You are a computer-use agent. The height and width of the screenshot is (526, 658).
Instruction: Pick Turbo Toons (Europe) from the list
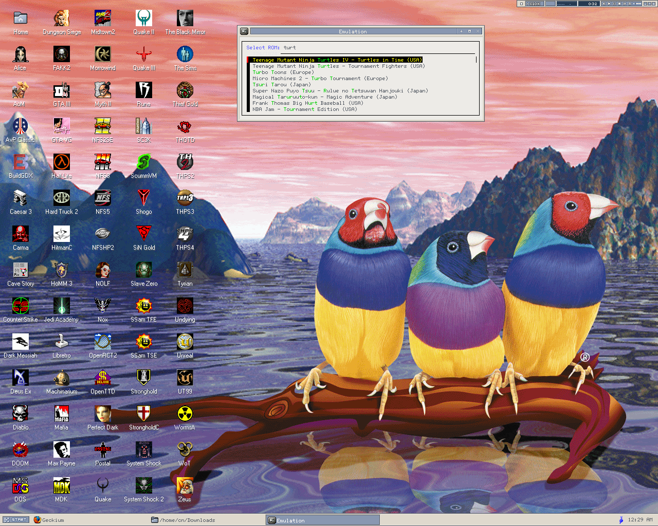(x=283, y=72)
